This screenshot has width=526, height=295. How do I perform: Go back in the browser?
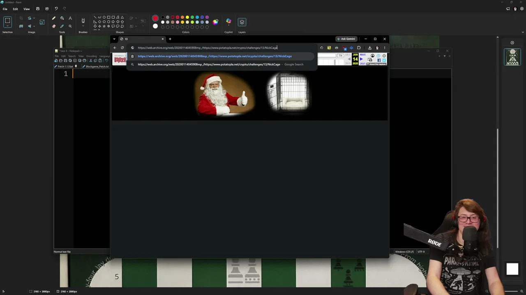[x=115, y=48]
